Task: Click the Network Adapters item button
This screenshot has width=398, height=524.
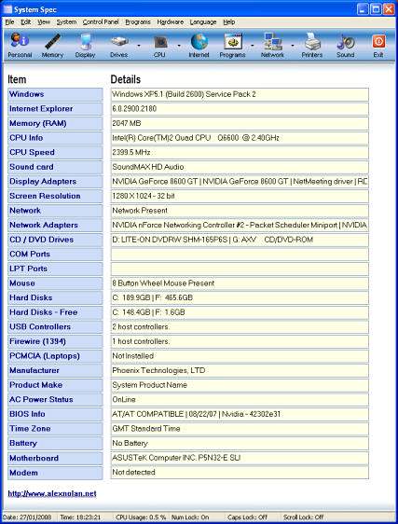Action: [x=55, y=226]
